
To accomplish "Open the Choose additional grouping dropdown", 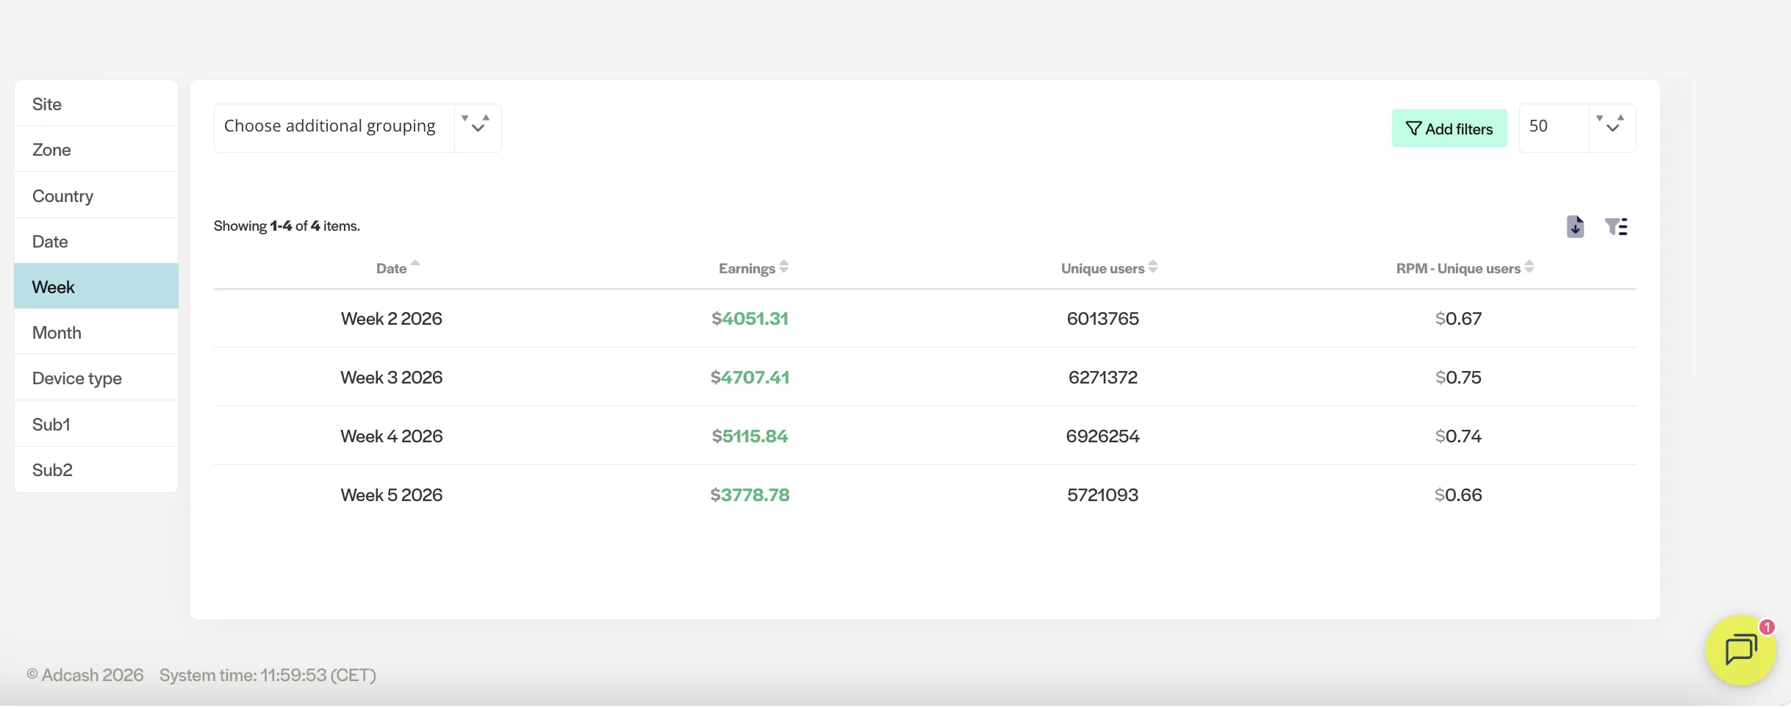I will [x=330, y=126].
